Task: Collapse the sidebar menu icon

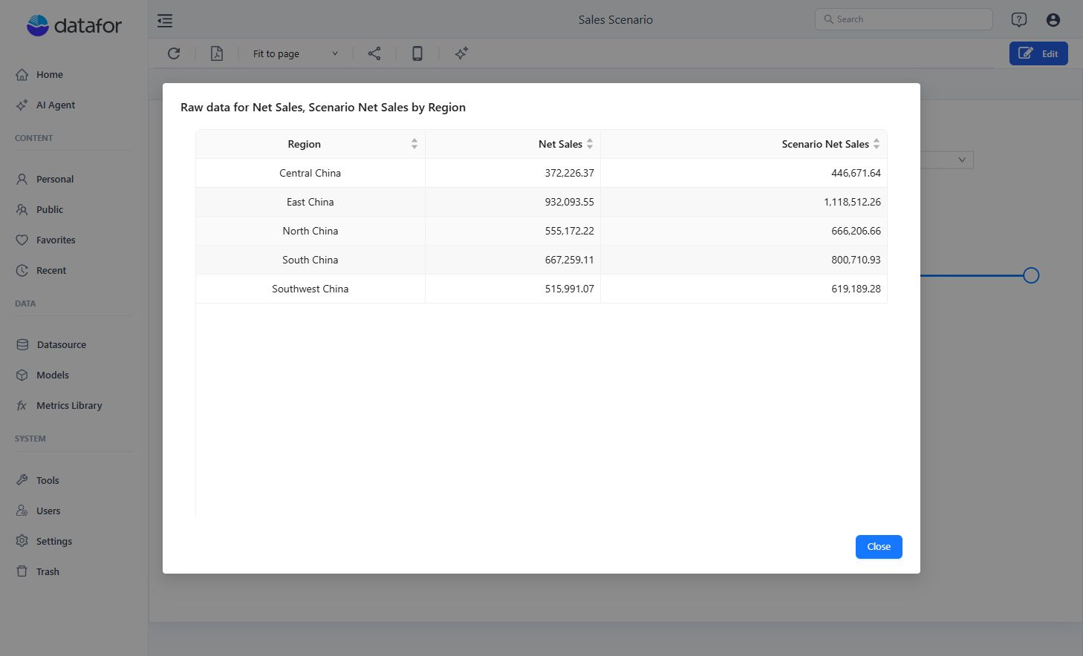Action: tap(165, 21)
